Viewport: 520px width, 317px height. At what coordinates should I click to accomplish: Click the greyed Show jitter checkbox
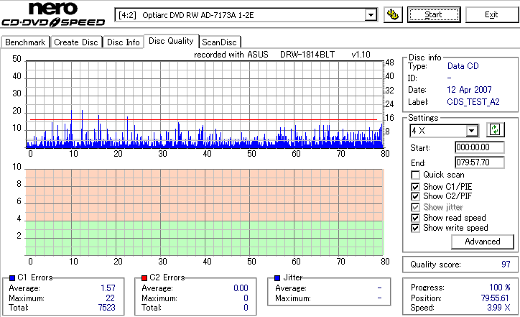415,207
